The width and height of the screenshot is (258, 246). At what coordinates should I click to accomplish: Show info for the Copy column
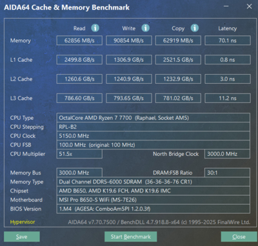point(195,28)
